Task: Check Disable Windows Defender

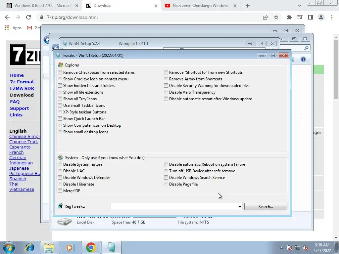Action: (x=60, y=178)
